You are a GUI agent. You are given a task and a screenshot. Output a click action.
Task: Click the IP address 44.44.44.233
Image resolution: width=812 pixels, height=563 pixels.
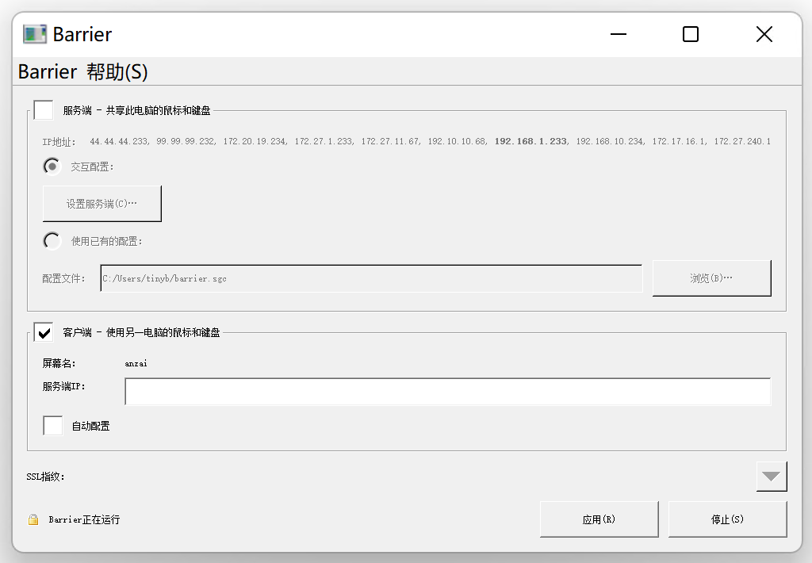(x=119, y=141)
